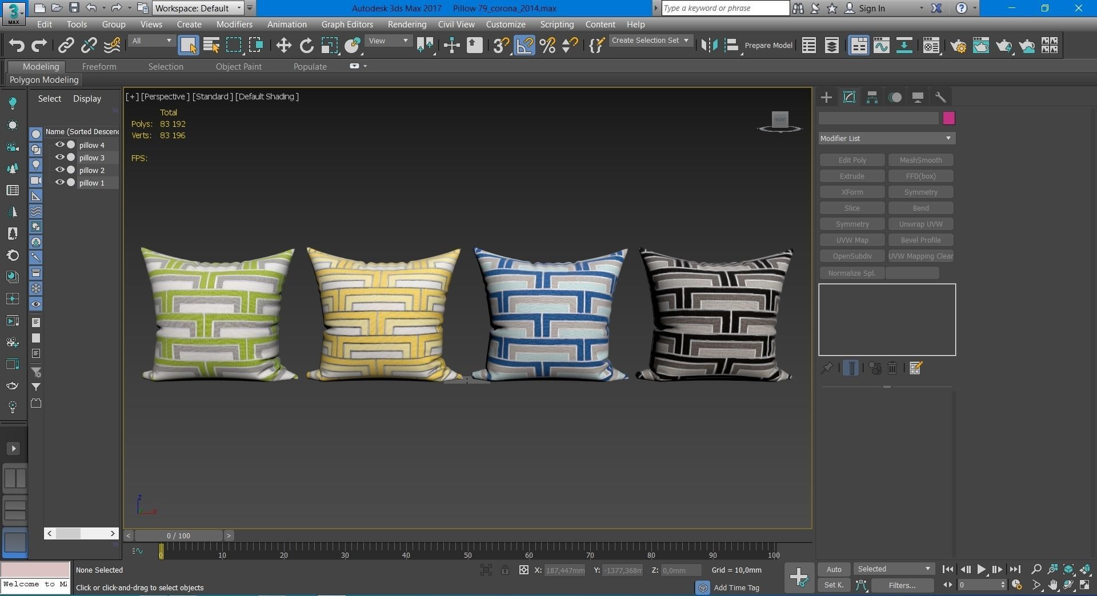1097x596 pixels.
Task: Choose the Rectangular Selection Region tool
Action: [x=234, y=46]
